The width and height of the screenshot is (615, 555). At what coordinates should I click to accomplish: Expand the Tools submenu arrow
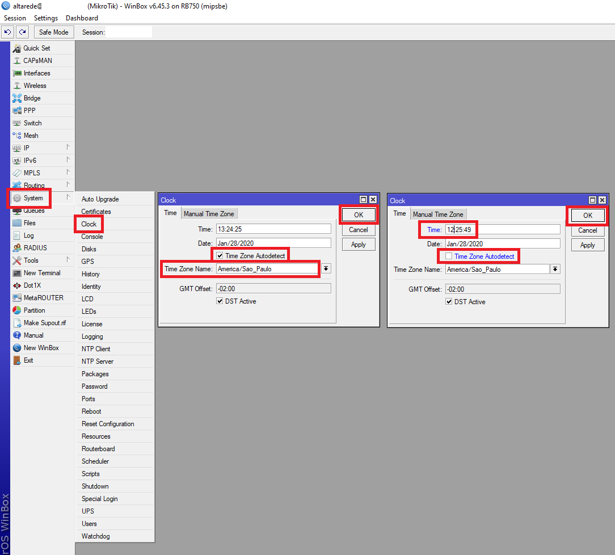[68, 260]
